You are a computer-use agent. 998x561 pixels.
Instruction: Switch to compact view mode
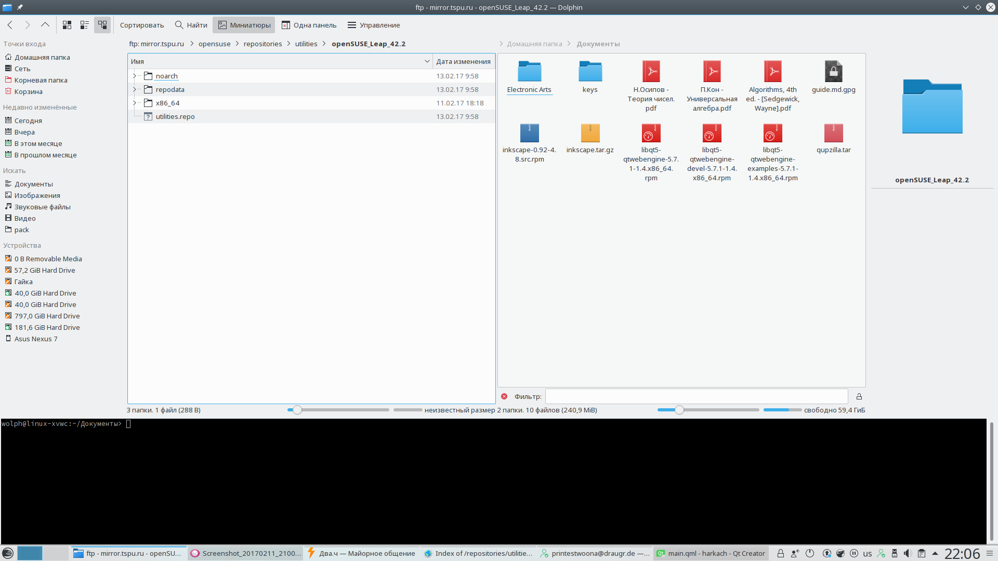pyautogui.click(x=85, y=25)
